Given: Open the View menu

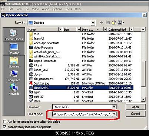Looking at the screenshot, I should tap(19, 9).
